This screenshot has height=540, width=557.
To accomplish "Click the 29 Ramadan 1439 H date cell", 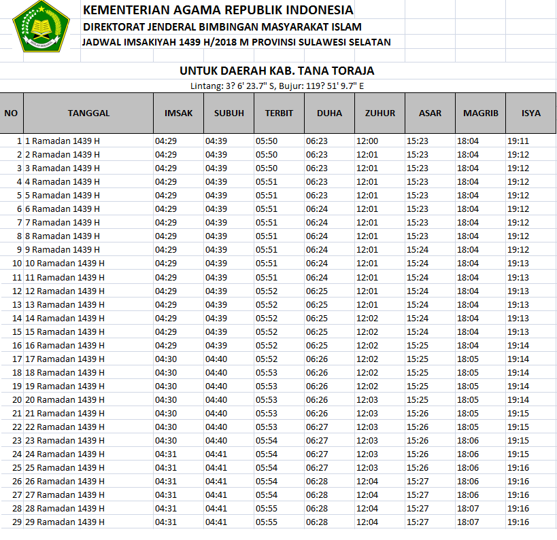I will pyautogui.click(x=88, y=522).
